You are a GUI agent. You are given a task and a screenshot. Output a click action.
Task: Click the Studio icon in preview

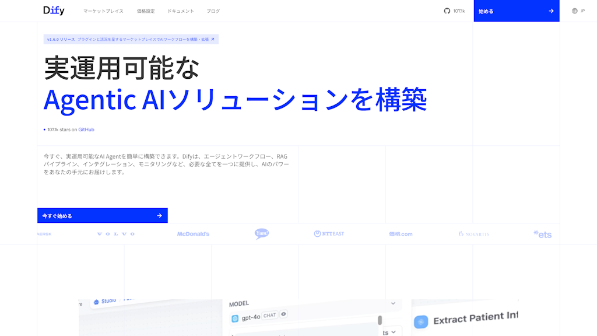[x=96, y=302]
